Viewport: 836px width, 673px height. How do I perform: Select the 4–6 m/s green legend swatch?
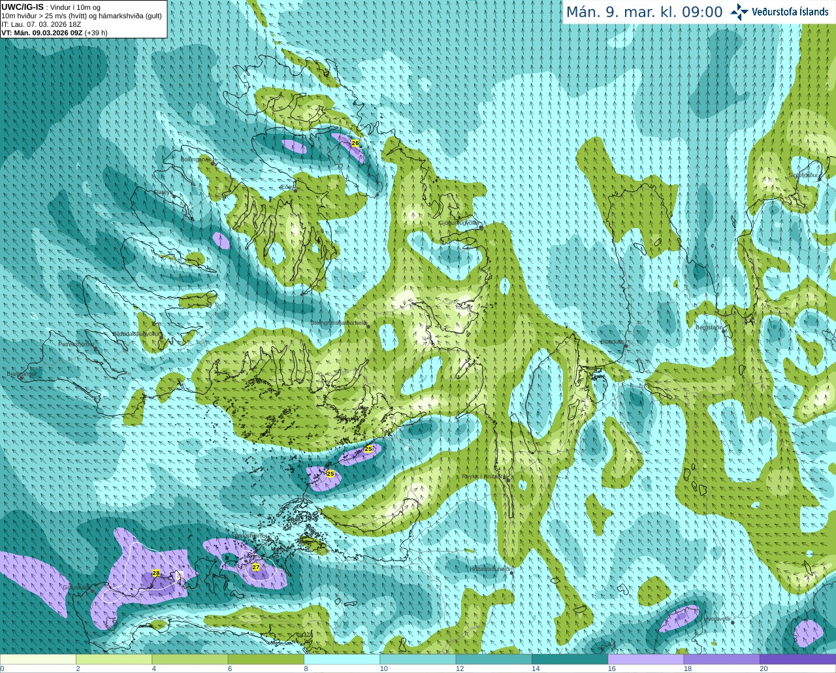tap(189, 659)
